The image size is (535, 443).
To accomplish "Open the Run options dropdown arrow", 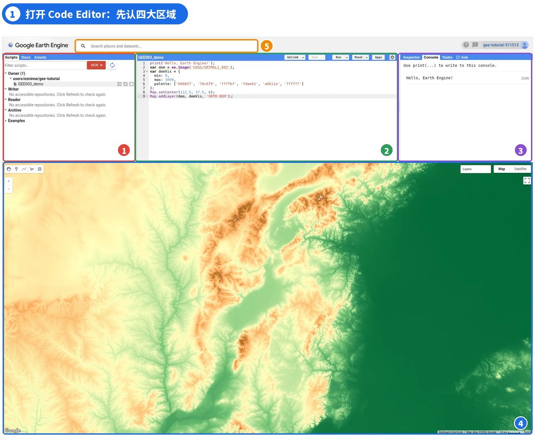I will pos(347,57).
